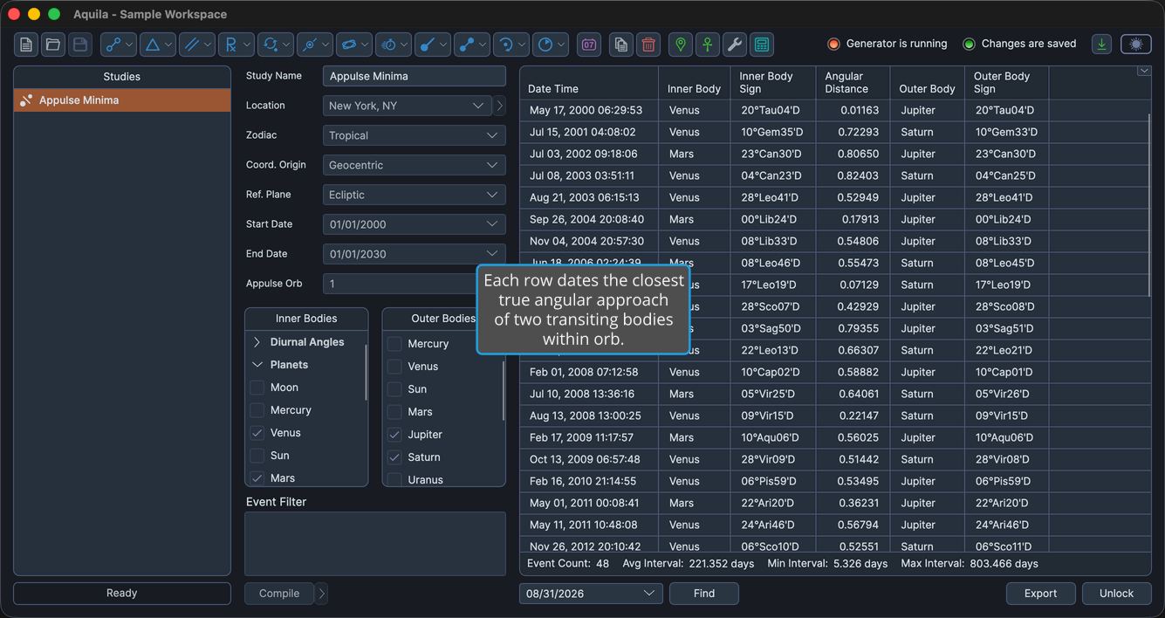
Task: Uncheck Venus in Inner Bodies
Action: click(257, 433)
